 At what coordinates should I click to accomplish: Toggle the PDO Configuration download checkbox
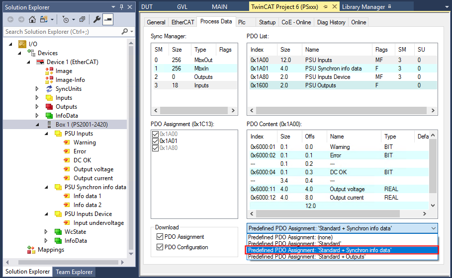(x=160, y=247)
